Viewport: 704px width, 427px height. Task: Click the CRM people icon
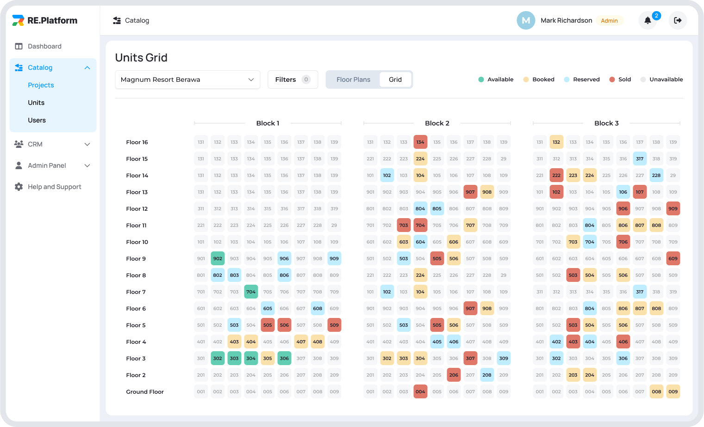(19, 144)
